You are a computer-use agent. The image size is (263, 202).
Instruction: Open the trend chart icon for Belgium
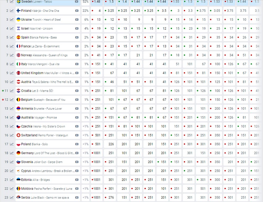[x=12, y=100]
